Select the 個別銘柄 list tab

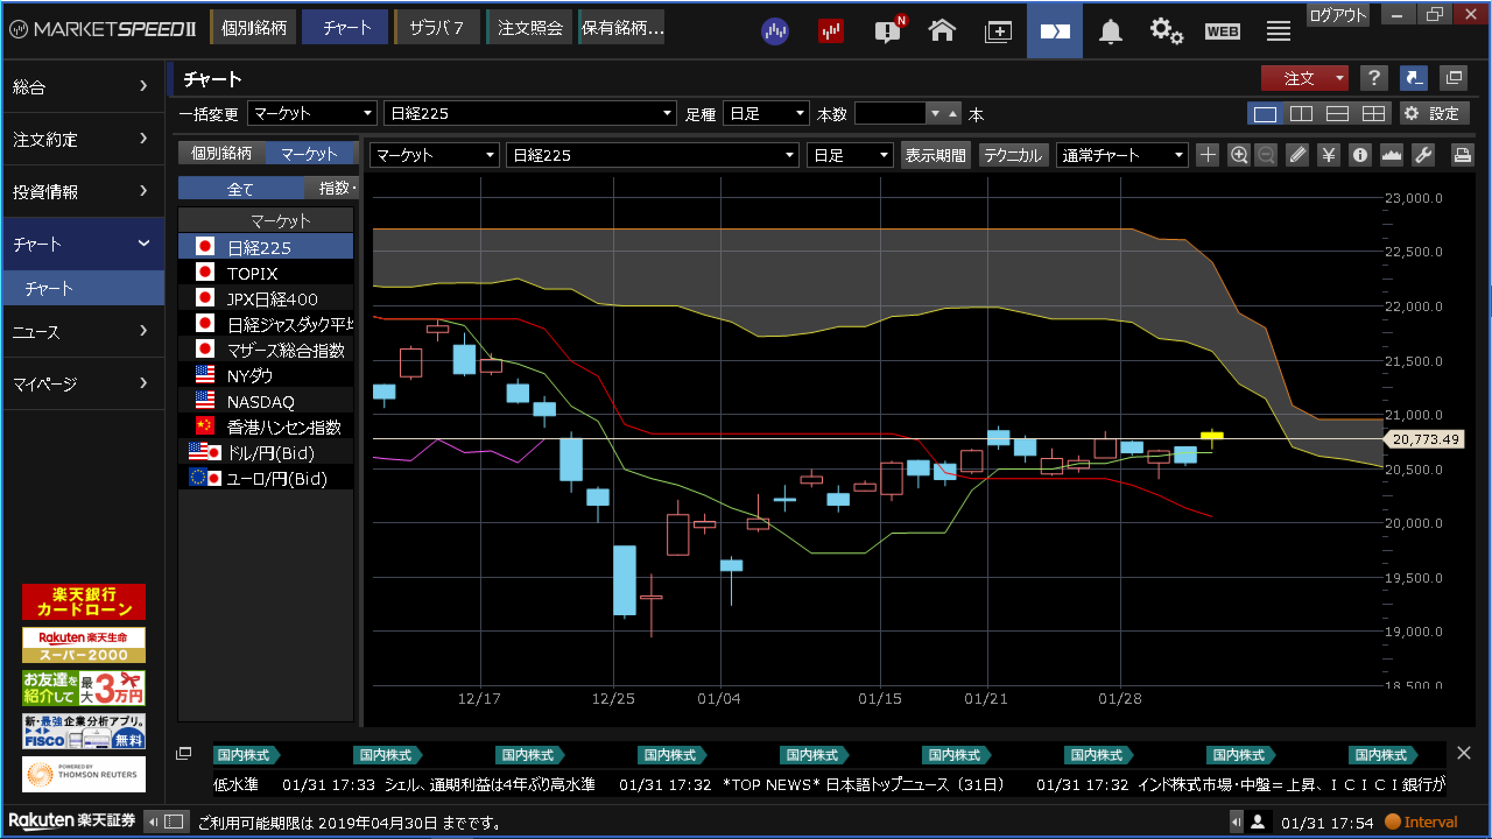tap(221, 153)
